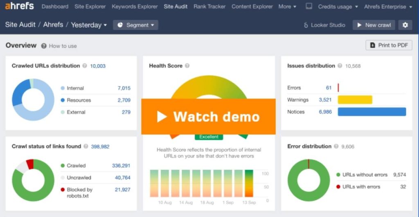Click the yellow Warnings bar
419x217 pixels.
355,100
